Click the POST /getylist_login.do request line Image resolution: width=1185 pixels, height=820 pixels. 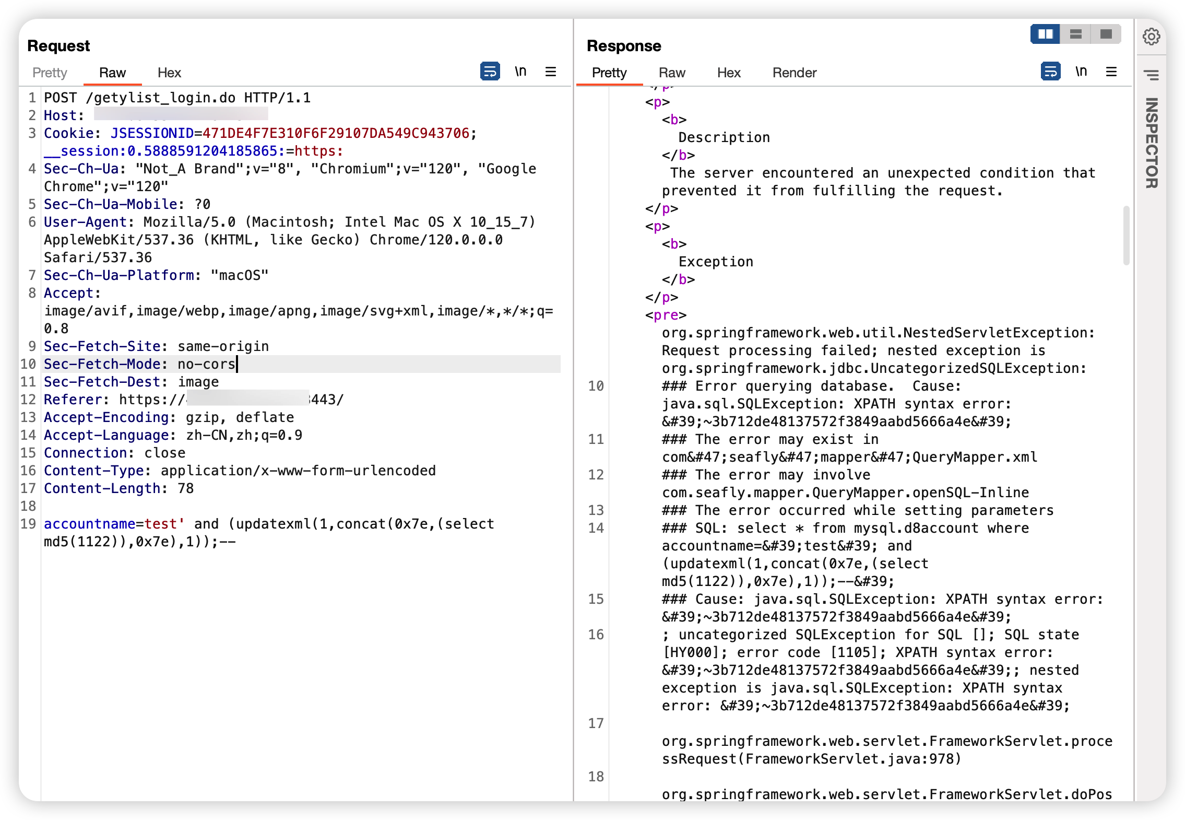[x=177, y=98]
